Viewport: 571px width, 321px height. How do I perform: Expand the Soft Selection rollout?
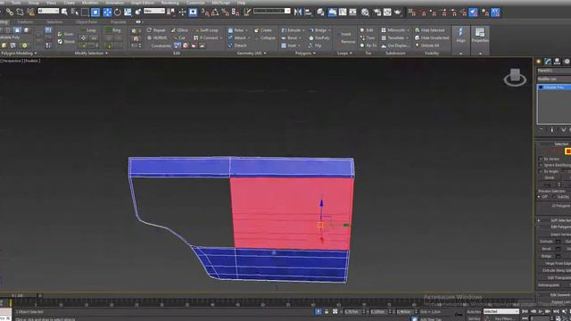[555, 220]
